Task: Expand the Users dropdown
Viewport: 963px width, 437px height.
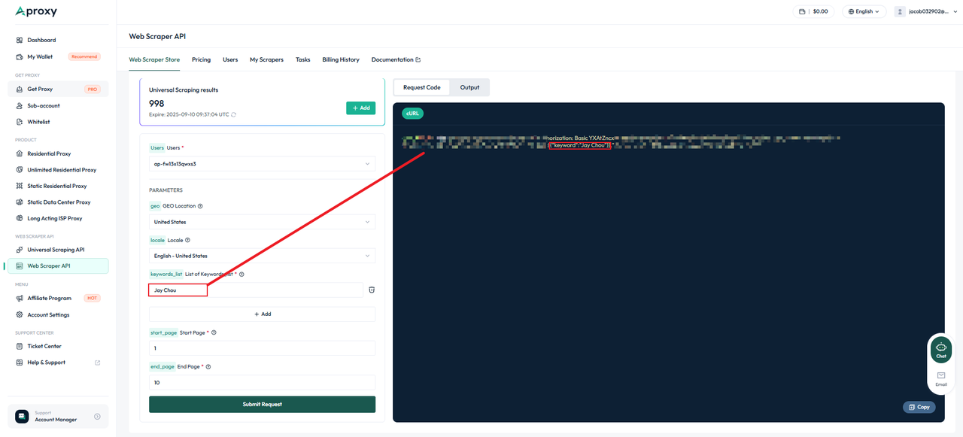Action: (x=262, y=164)
